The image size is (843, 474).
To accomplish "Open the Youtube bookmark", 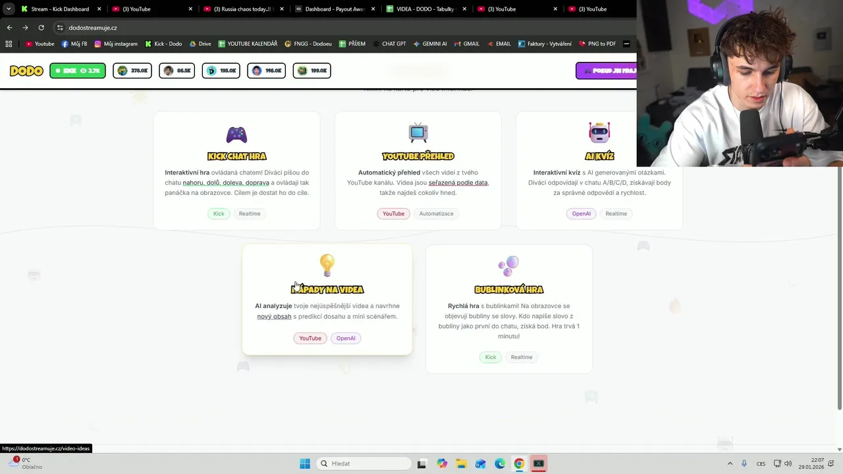I will click(40, 44).
